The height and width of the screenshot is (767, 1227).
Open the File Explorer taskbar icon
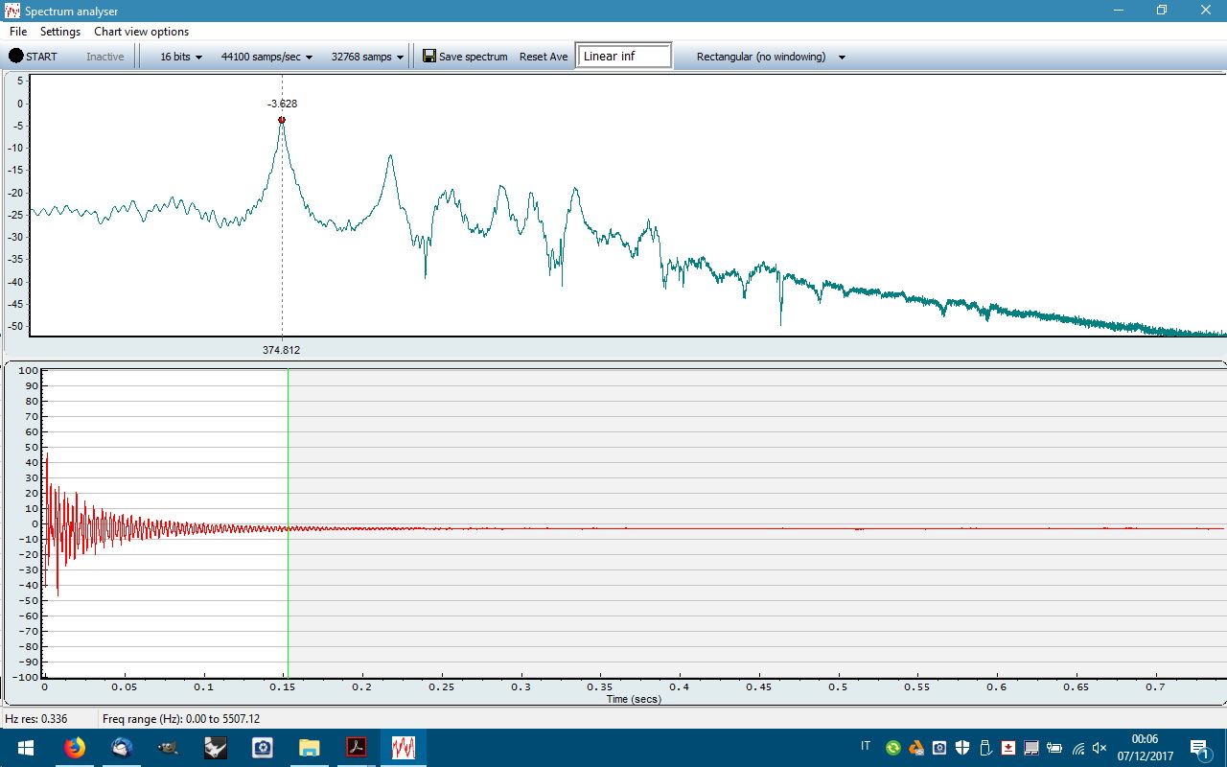click(x=309, y=748)
